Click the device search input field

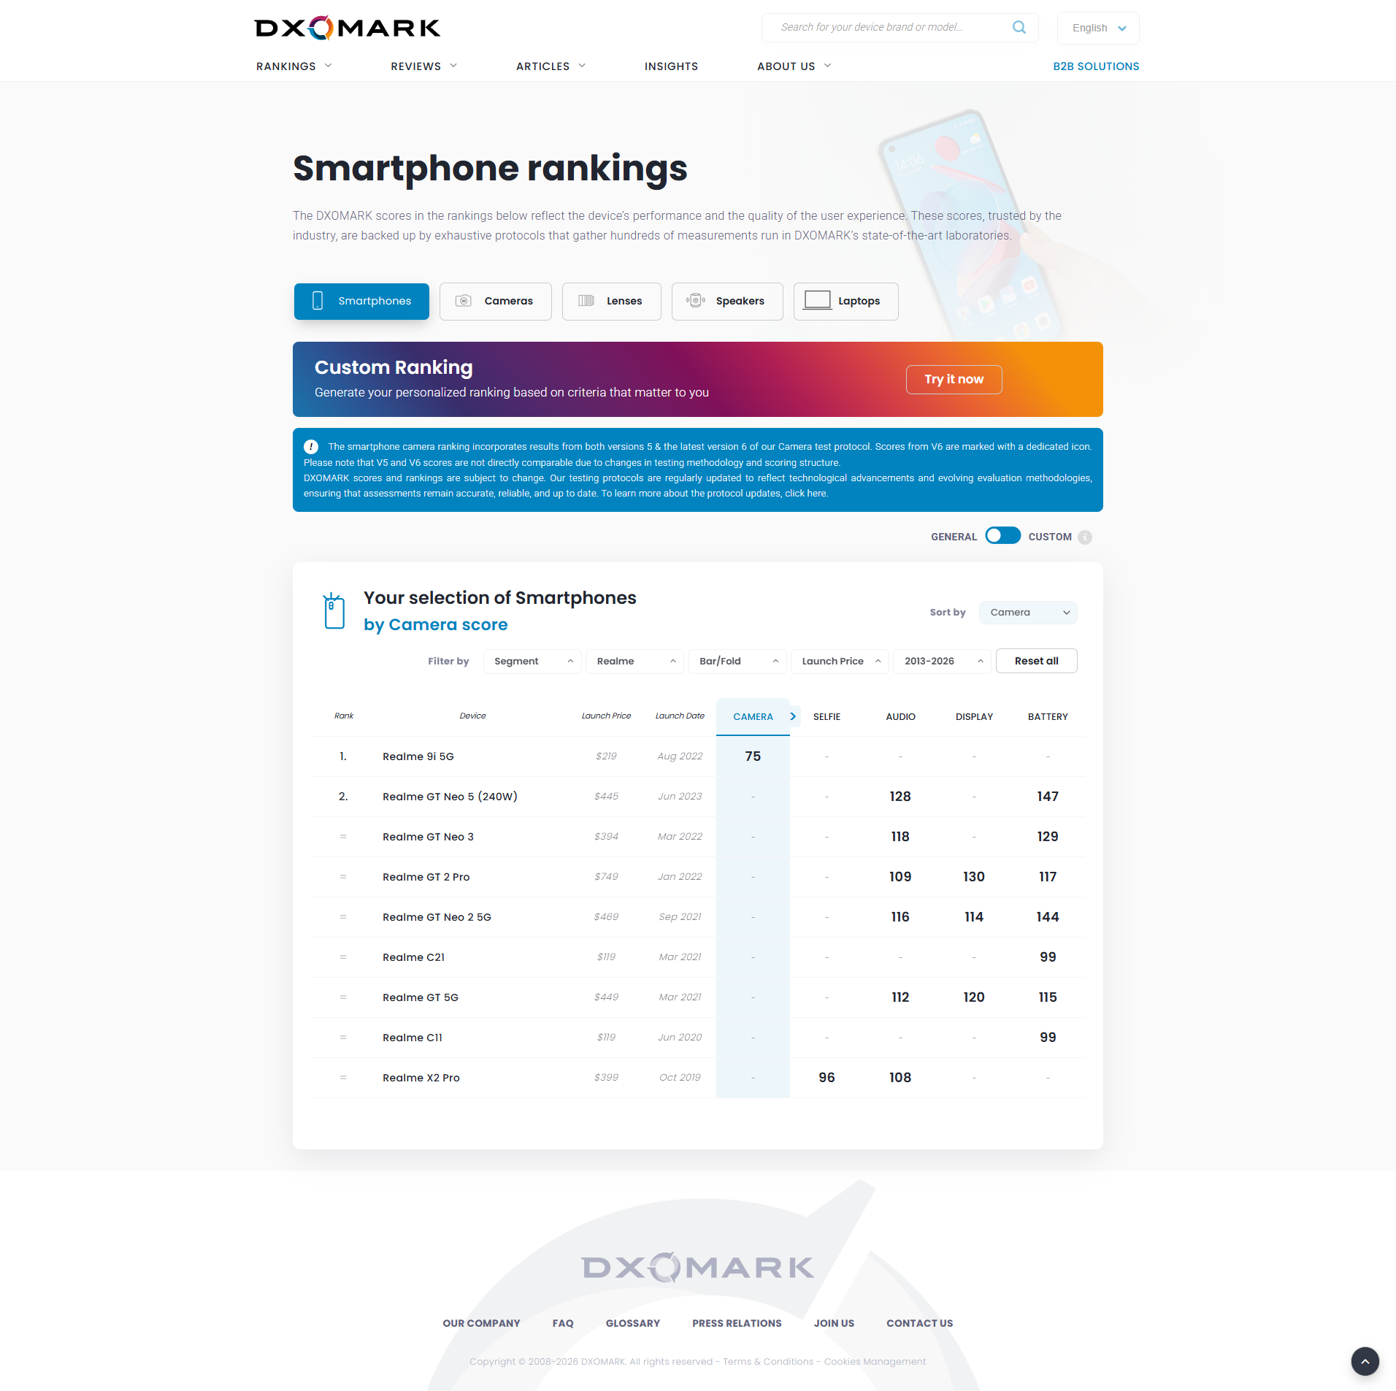(883, 28)
